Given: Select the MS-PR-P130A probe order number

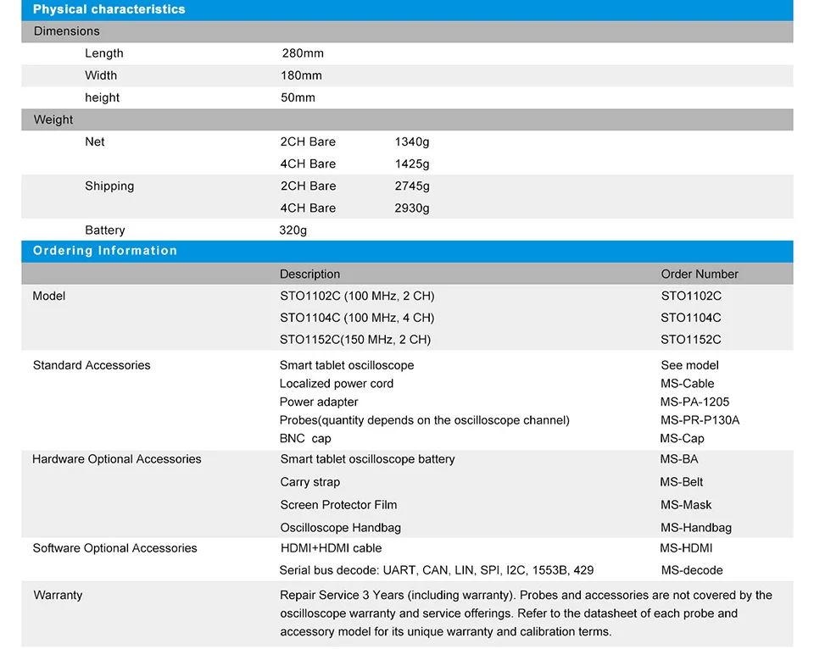Looking at the screenshot, I should click(x=700, y=420).
